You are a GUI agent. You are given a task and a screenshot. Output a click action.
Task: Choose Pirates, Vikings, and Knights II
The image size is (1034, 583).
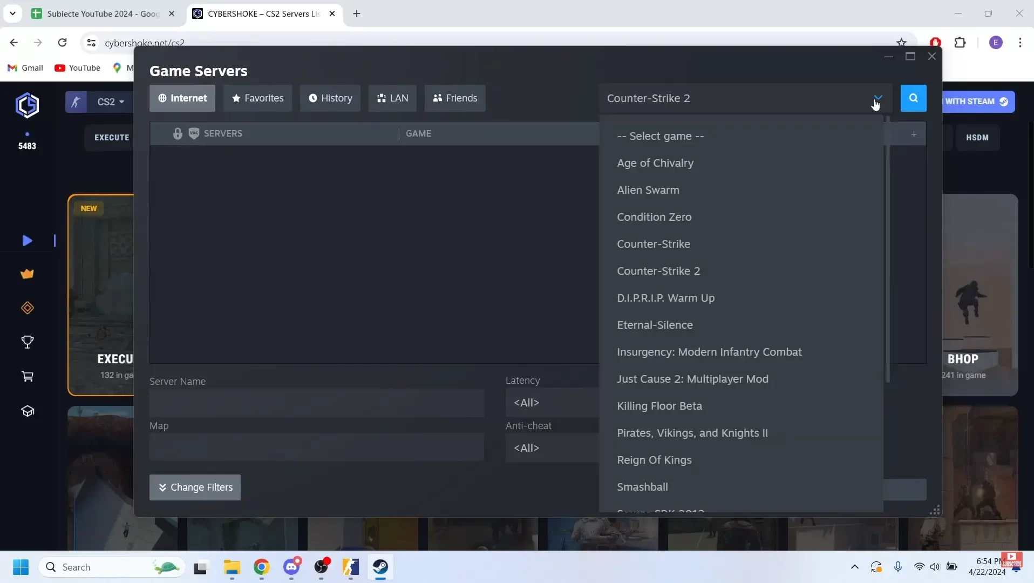coord(740,433)
